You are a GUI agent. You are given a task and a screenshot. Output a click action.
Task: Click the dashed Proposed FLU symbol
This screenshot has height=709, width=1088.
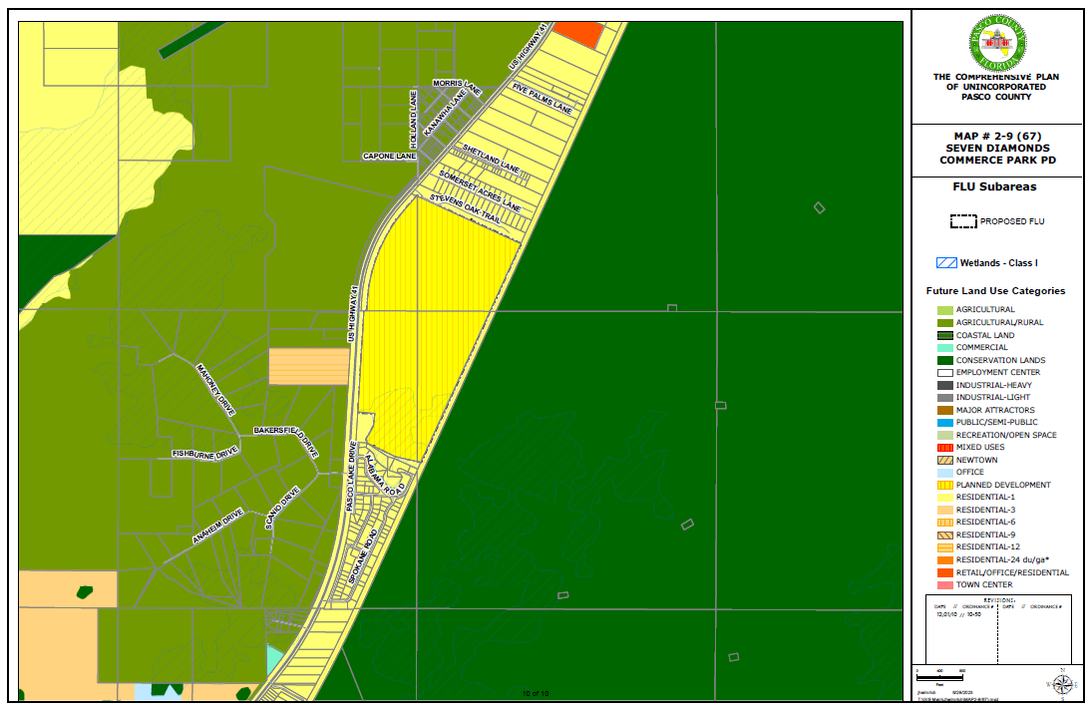pyautogui.click(x=962, y=221)
